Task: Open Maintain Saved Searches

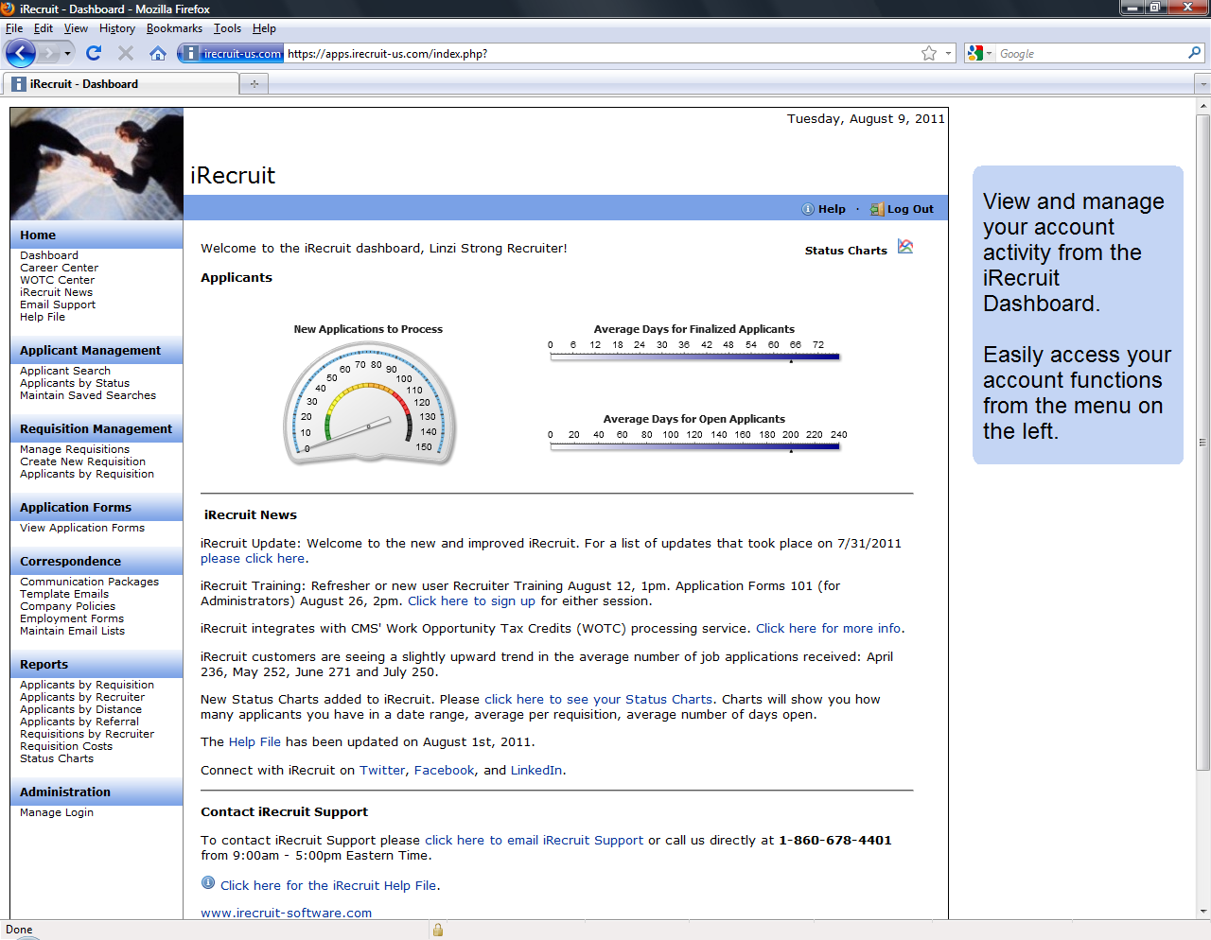Action: pos(88,395)
